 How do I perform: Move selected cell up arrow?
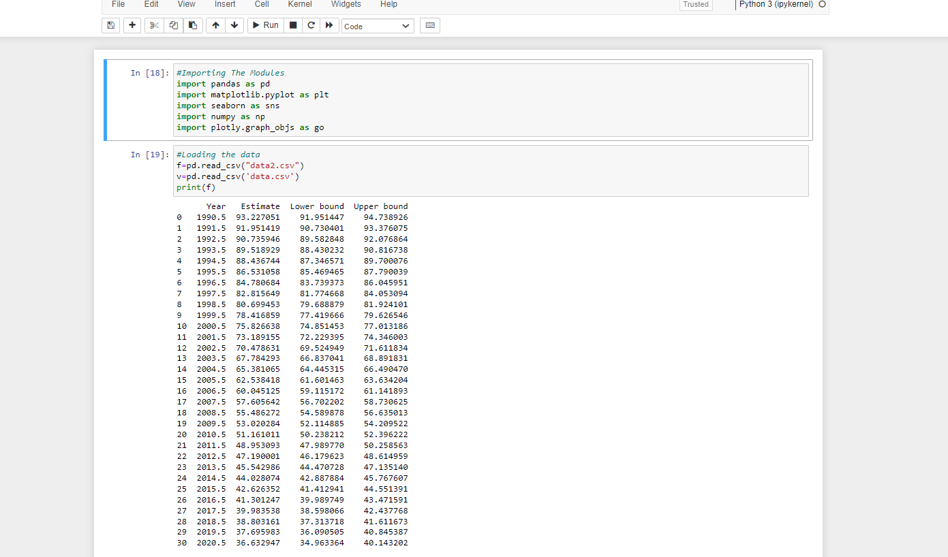coord(215,25)
